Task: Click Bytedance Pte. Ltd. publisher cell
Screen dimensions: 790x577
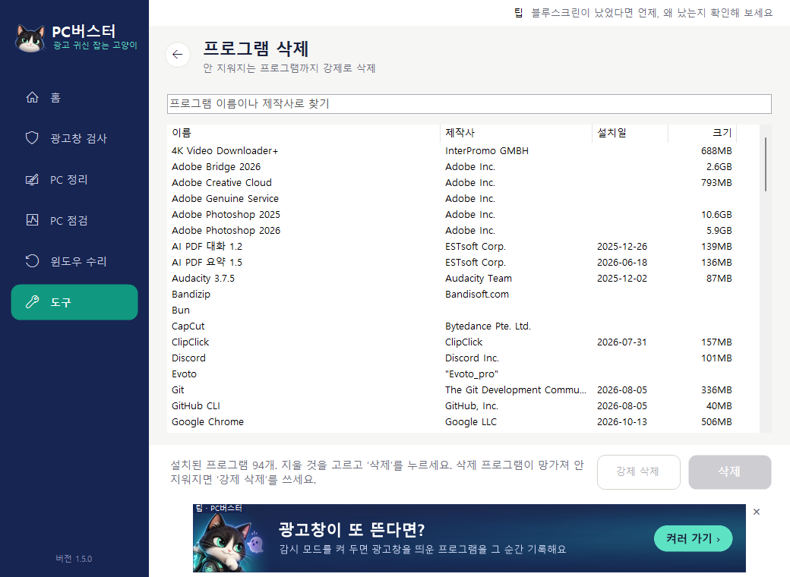Action: [488, 326]
